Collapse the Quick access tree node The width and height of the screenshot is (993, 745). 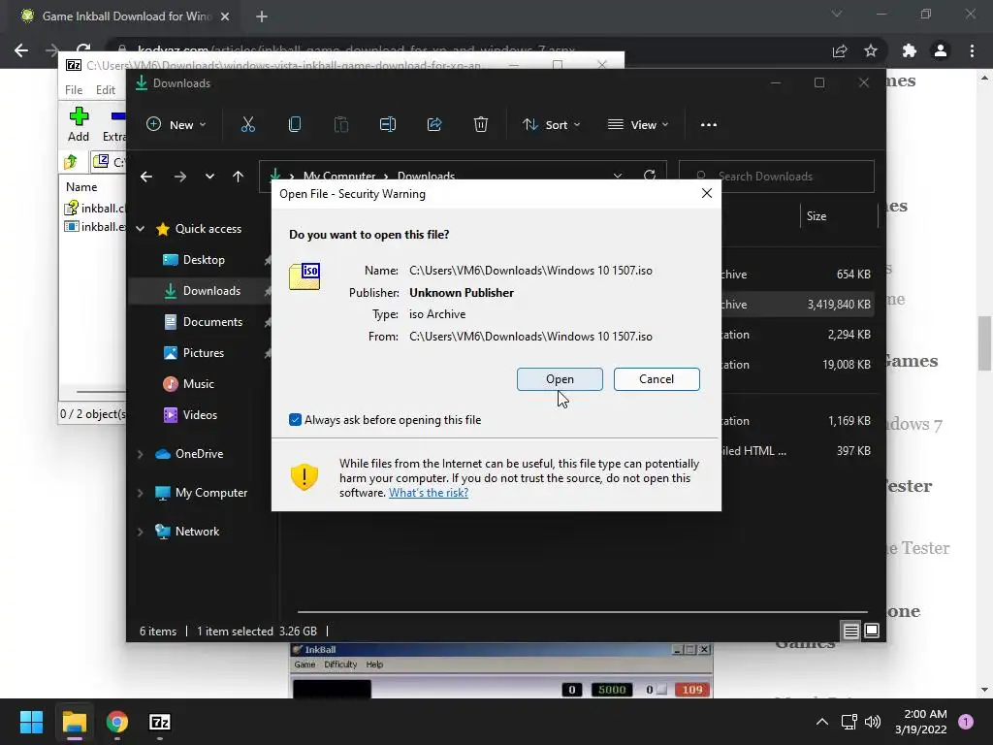pos(140,229)
